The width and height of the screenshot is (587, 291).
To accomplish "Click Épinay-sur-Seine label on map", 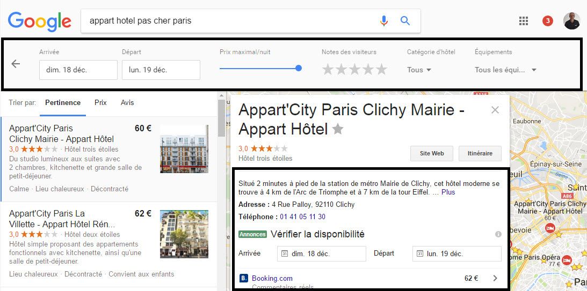I will (556, 164).
